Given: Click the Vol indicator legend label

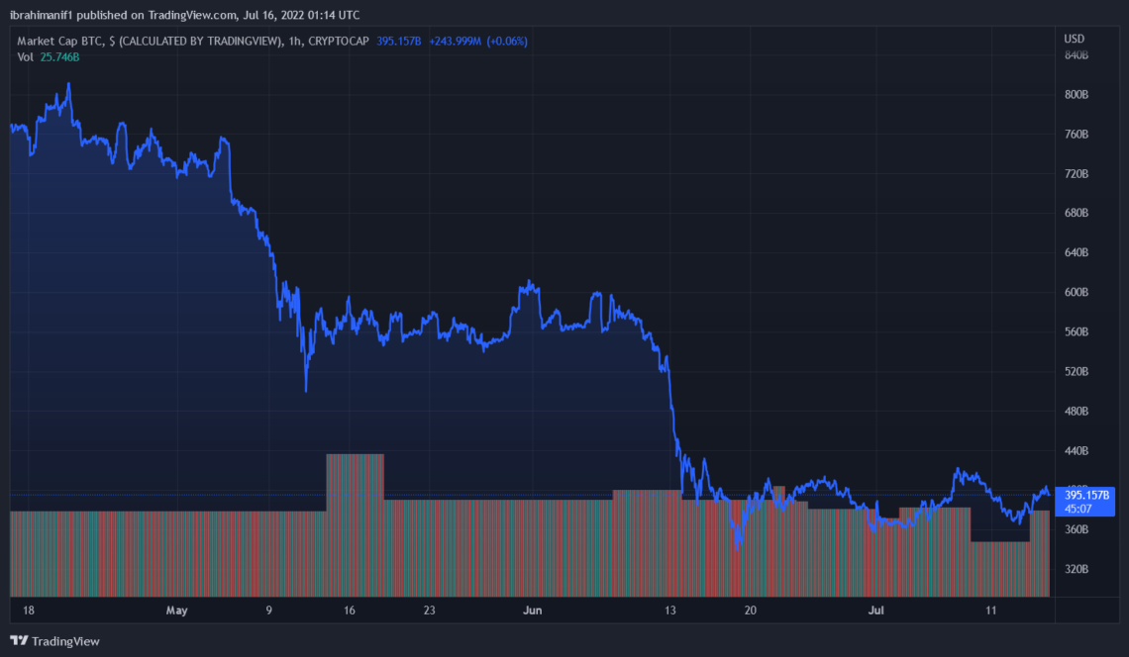Looking at the screenshot, I should tap(25, 56).
